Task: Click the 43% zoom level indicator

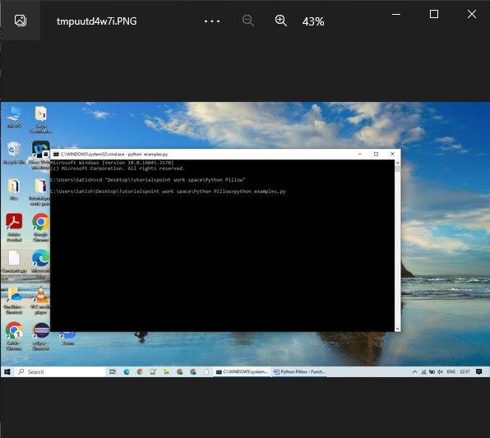Action: click(313, 21)
